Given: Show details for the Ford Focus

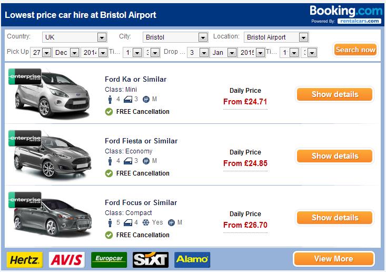Looking at the screenshot, I should (334, 218).
